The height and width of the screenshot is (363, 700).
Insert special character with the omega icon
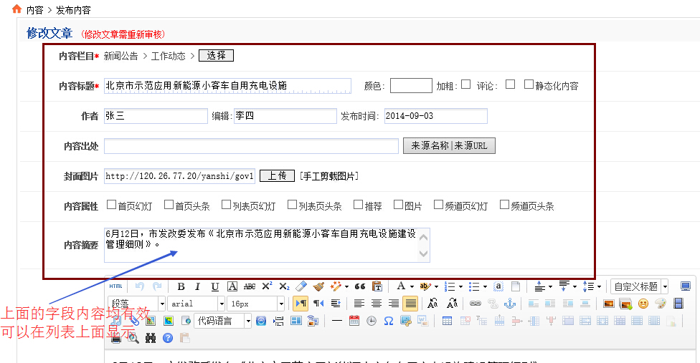coord(388,321)
